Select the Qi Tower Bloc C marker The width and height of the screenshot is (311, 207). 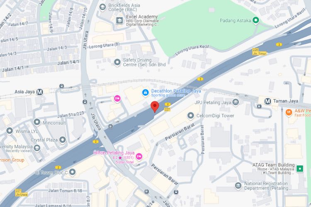pyautogui.click(x=73, y=172)
